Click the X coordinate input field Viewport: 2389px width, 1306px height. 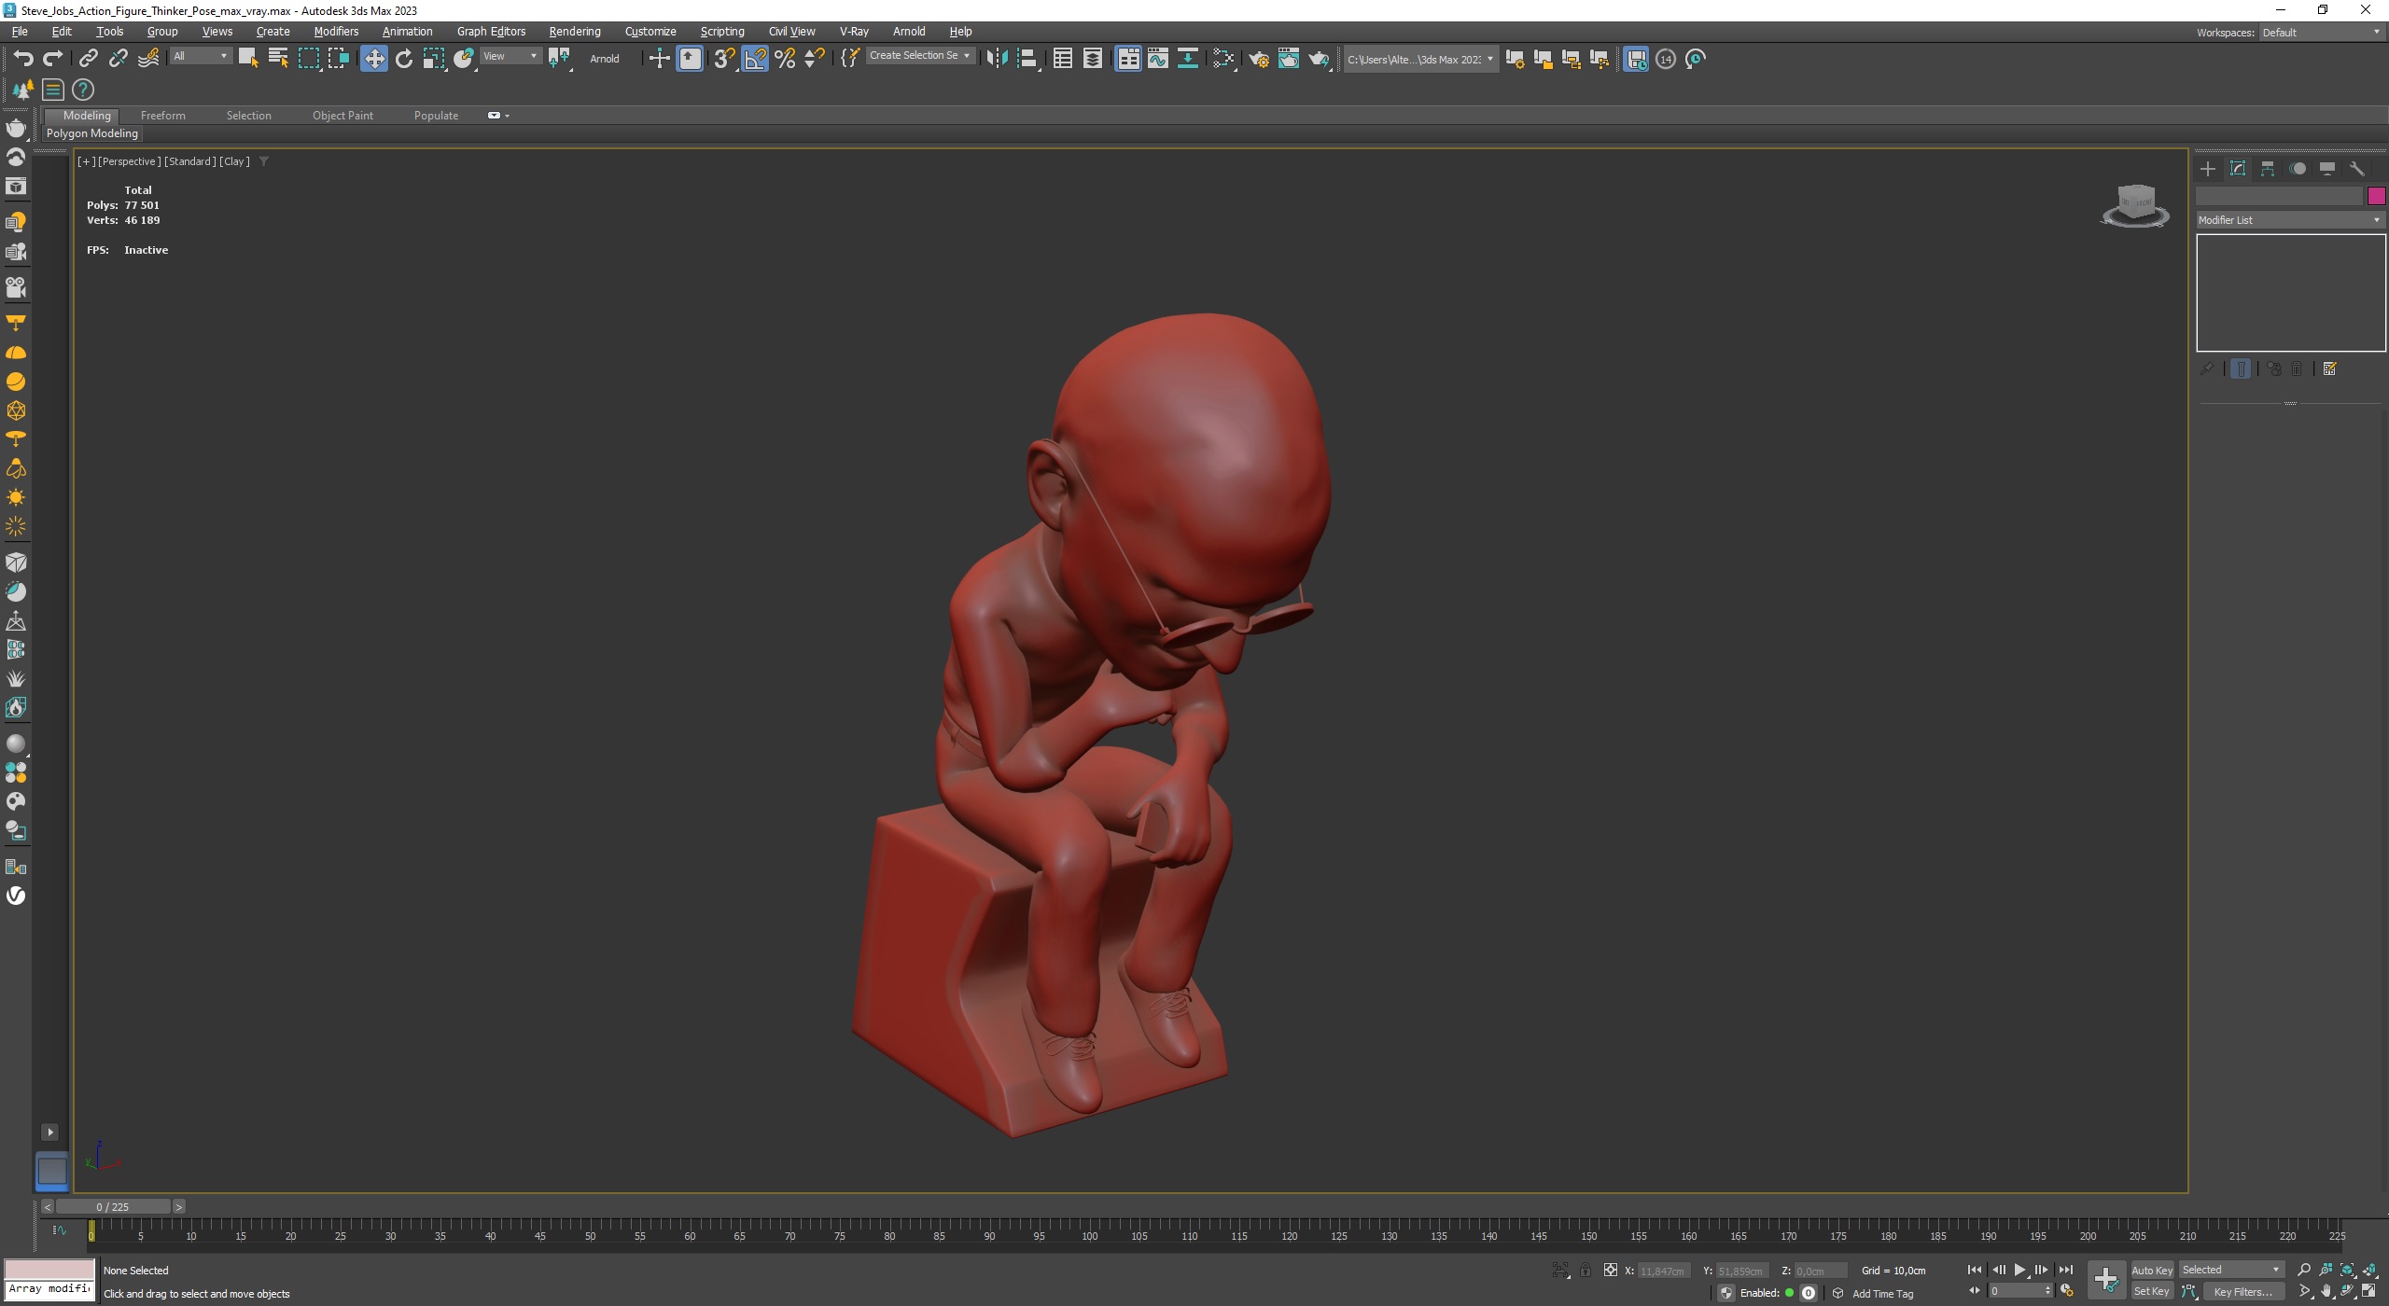tap(1663, 1271)
